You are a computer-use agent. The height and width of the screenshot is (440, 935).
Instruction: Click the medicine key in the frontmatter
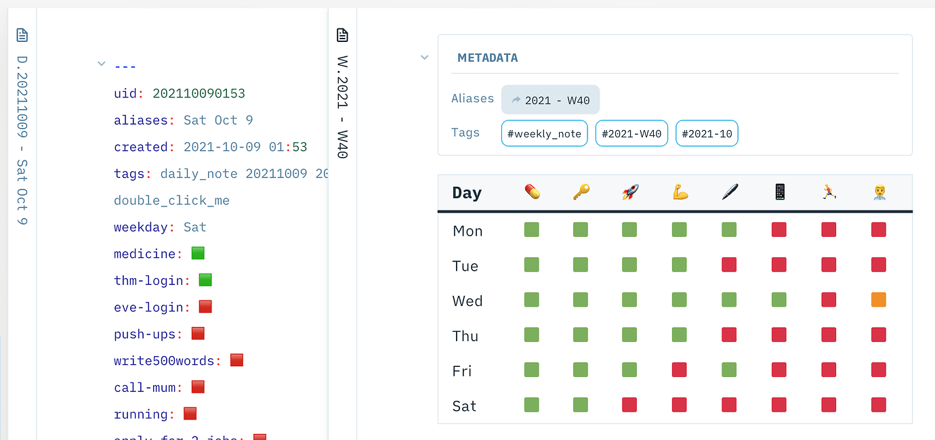(x=145, y=254)
